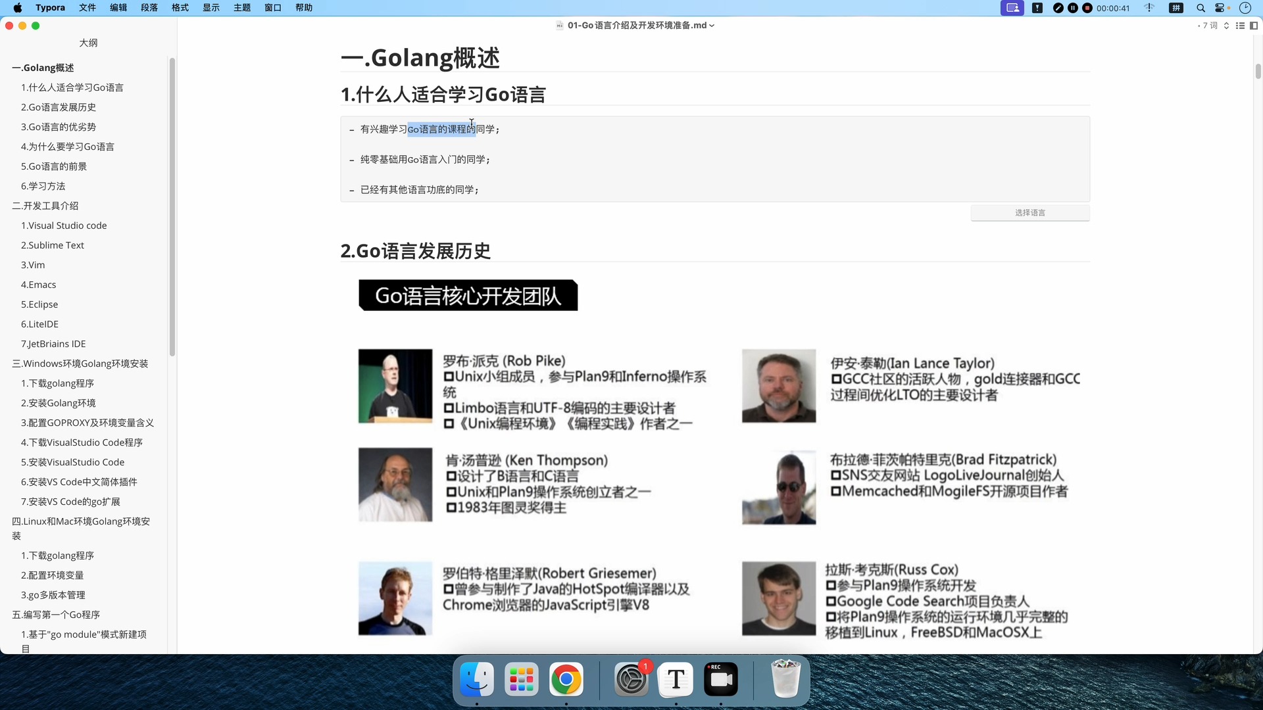Image resolution: width=1263 pixels, height=710 pixels.
Task: Open the 选择语言 code language field
Action: pos(1030,213)
